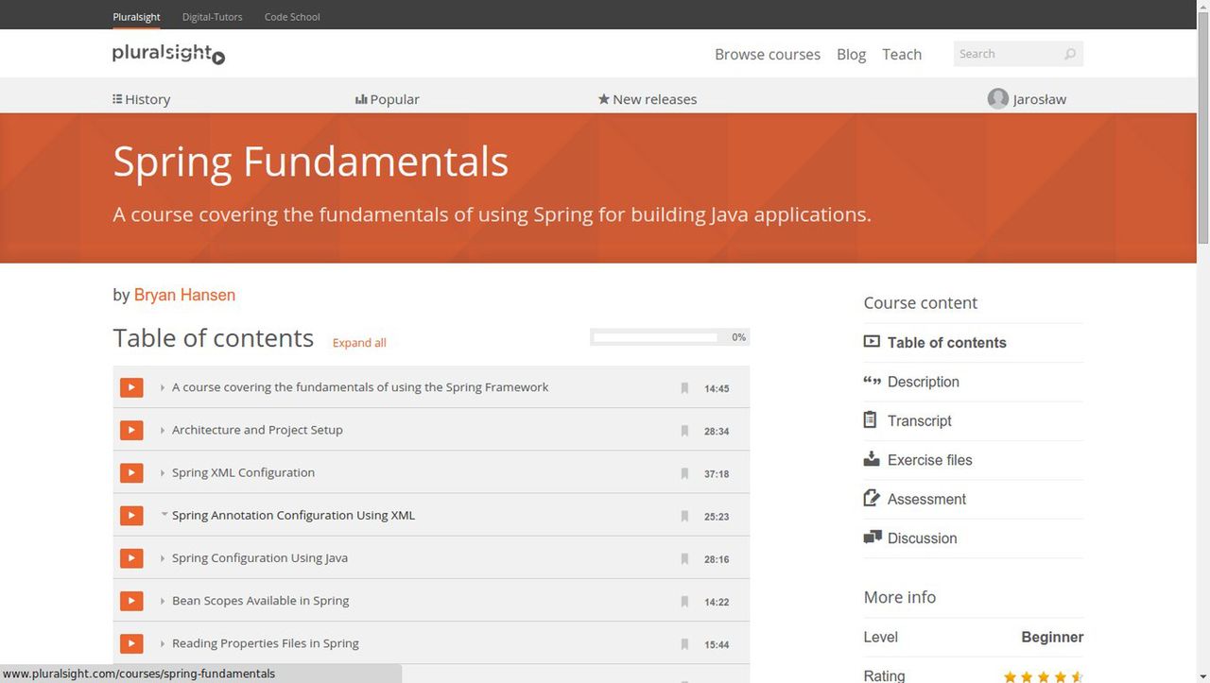Image resolution: width=1210 pixels, height=683 pixels.
Task: Switch to Digital-Tutors tab
Action: click(x=212, y=16)
